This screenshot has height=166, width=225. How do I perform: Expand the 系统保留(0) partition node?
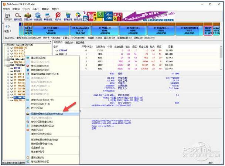(8, 48)
